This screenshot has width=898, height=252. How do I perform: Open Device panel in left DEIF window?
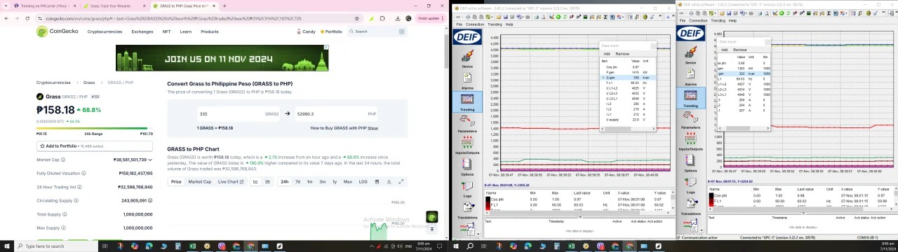pyautogui.click(x=467, y=59)
